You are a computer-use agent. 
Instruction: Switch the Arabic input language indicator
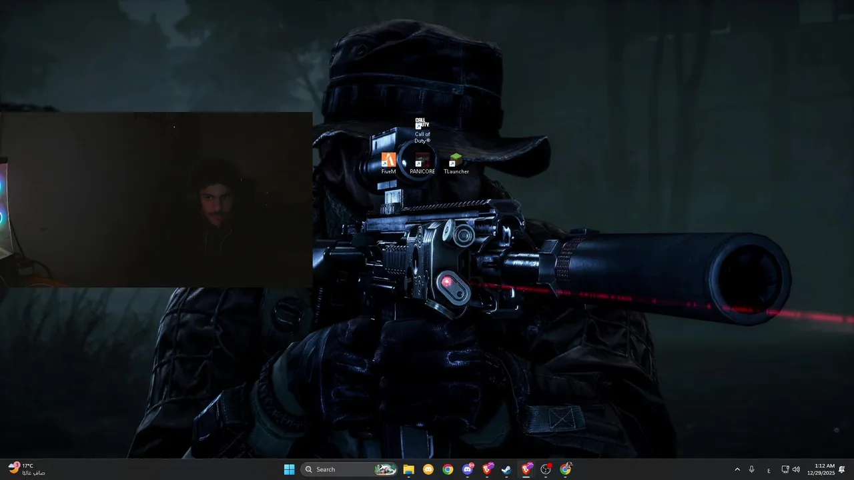769,470
